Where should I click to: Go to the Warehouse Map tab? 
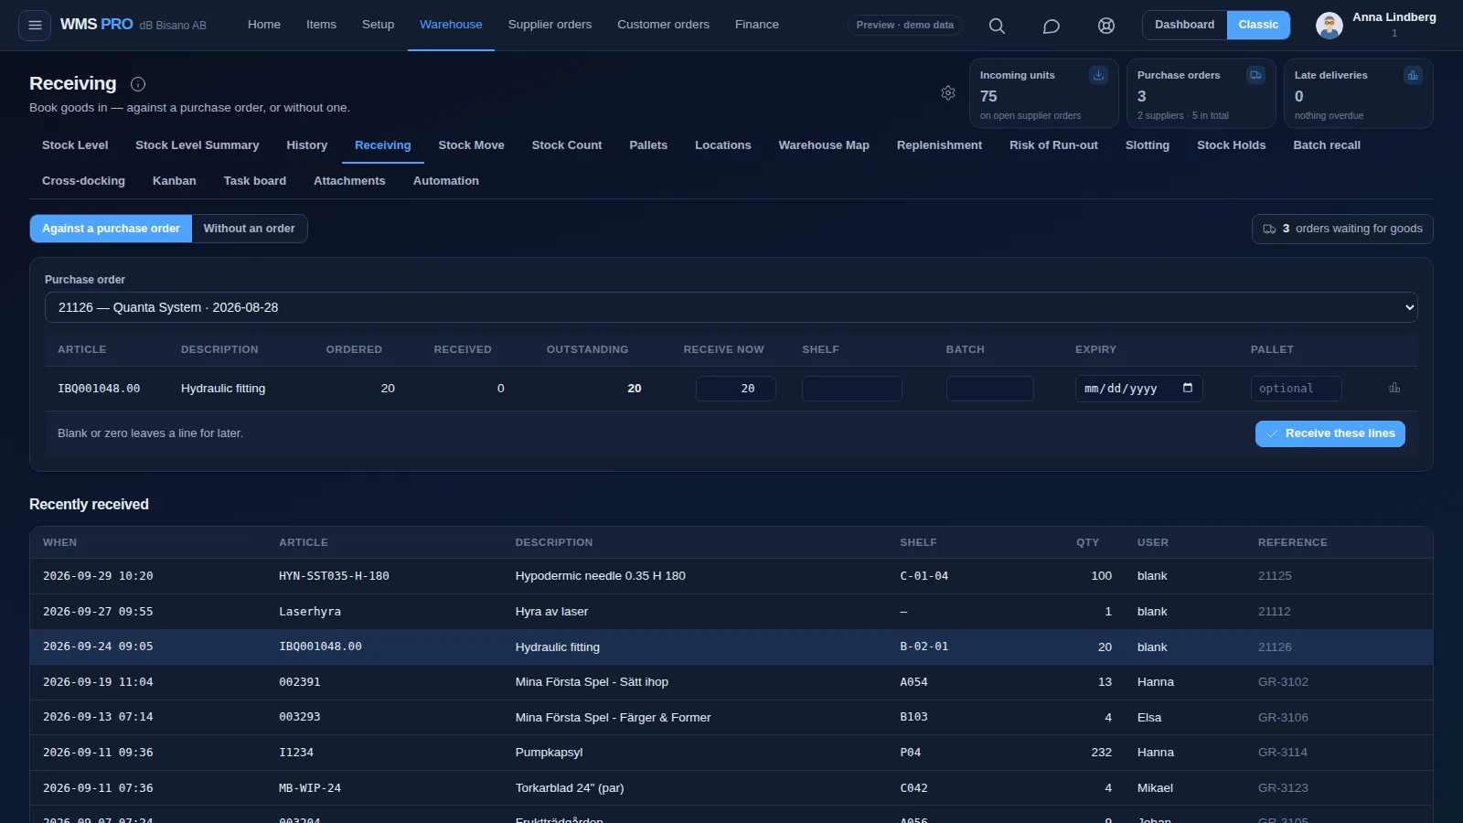[824, 145]
